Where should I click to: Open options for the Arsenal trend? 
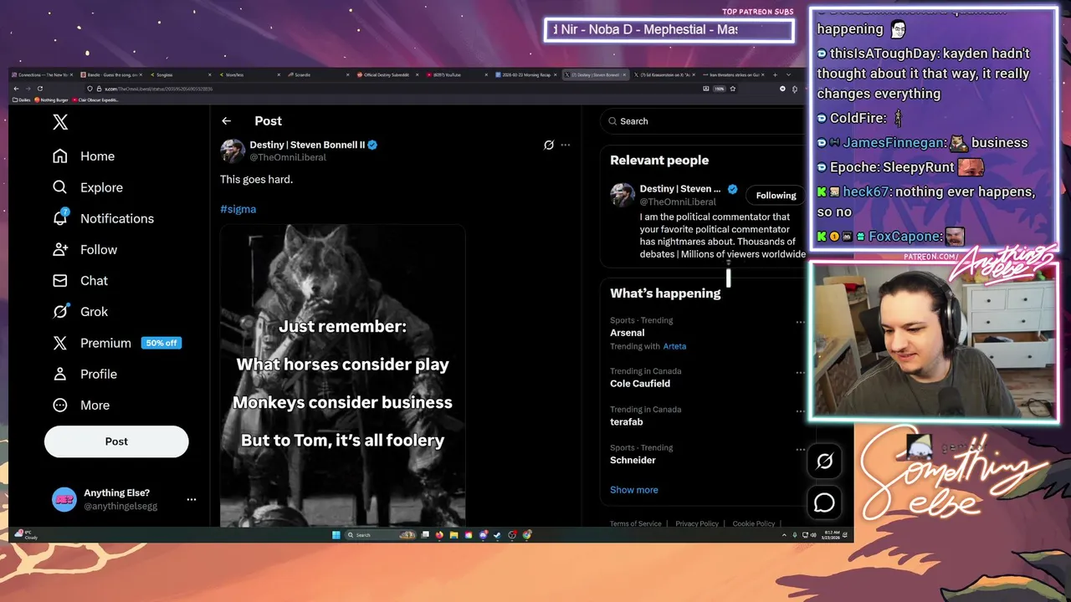click(x=800, y=322)
